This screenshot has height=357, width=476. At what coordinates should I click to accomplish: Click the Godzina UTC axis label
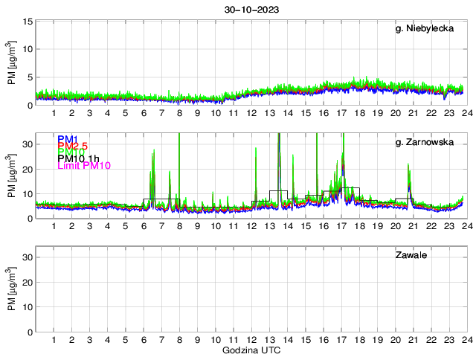click(251, 350)
